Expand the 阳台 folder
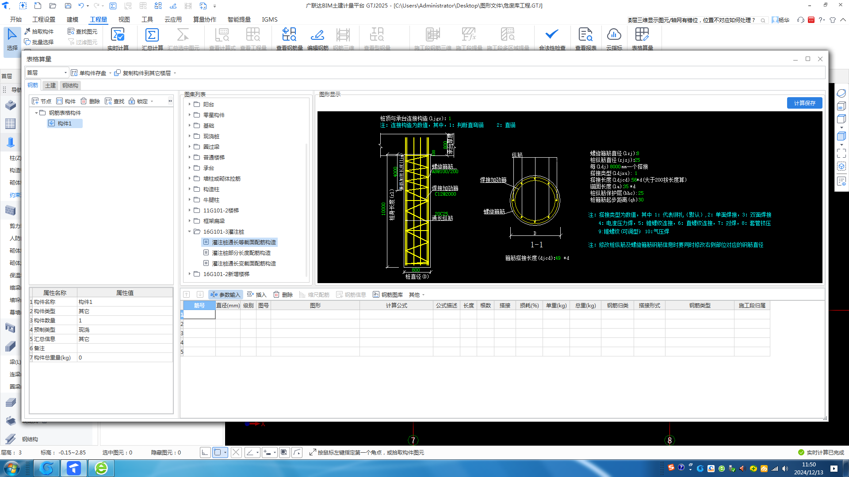 point(190,104)
